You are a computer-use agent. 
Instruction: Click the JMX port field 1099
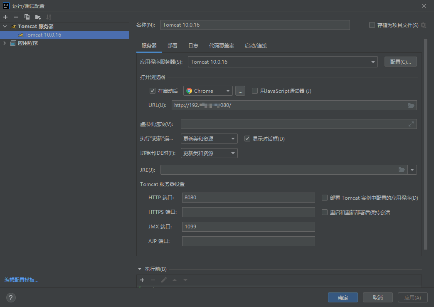(x=248, y=227)
